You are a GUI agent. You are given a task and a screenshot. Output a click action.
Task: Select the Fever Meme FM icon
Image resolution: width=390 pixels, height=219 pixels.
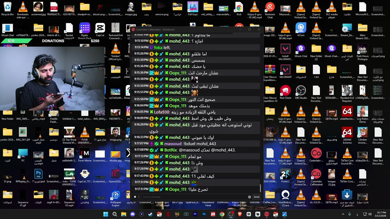[x=85, y=155]
